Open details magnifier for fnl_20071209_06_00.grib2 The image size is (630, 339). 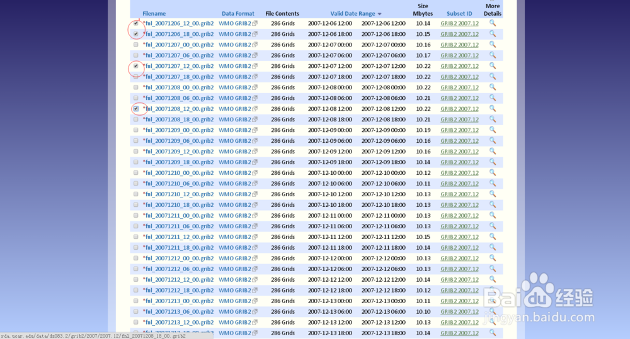(493, 140)
